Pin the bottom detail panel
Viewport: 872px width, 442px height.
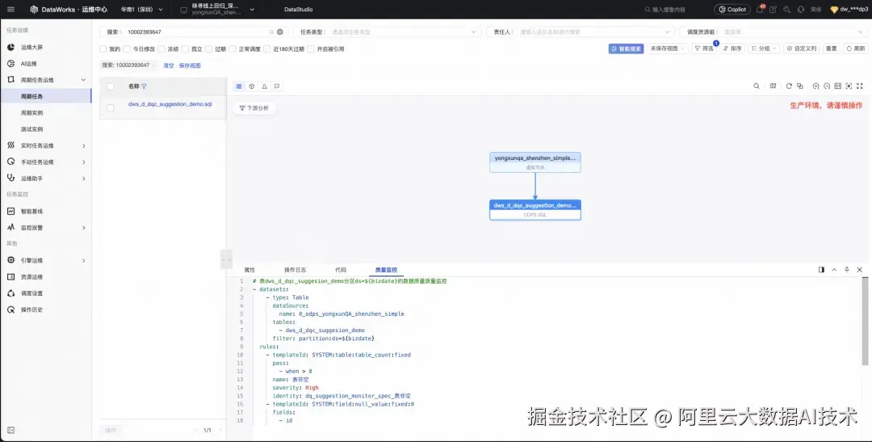(x=847, y=269)
